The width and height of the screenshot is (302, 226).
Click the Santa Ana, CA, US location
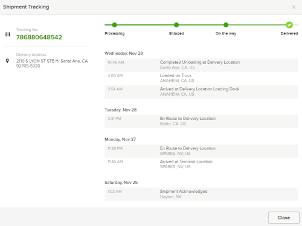178,67
